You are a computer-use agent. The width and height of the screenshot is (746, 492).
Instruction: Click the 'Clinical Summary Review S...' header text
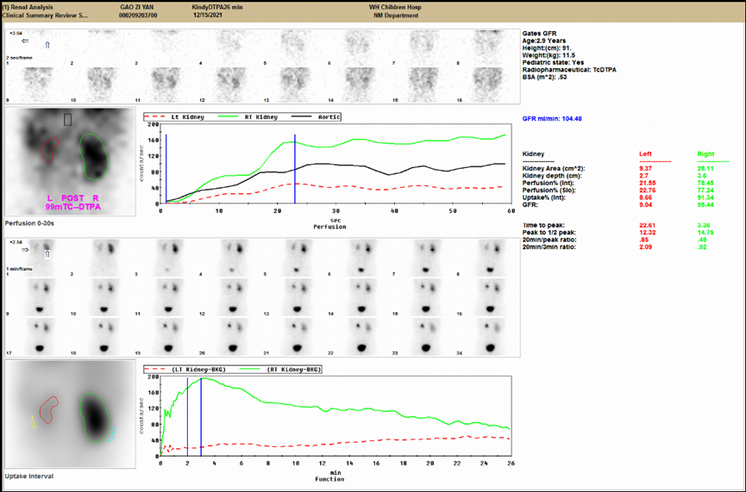tap(45, 16)
